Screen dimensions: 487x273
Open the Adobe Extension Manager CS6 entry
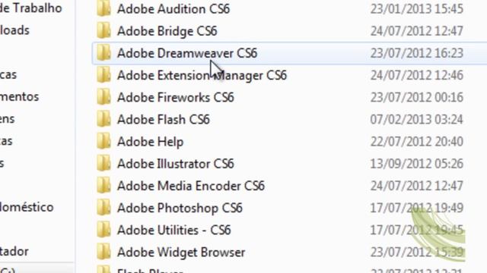click(202, 75)
